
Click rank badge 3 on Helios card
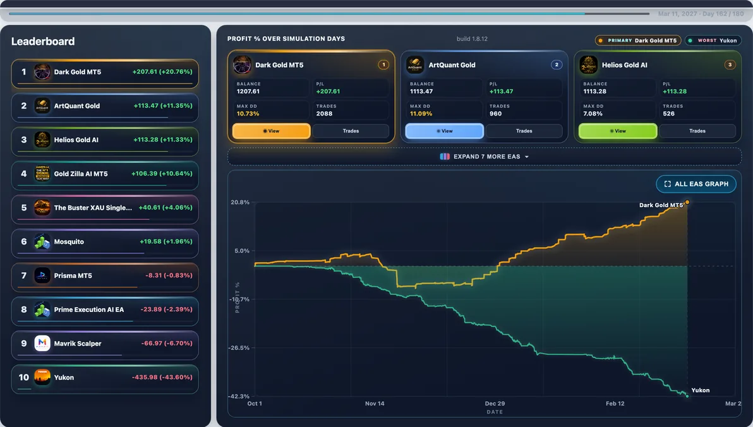coord(730,65)
